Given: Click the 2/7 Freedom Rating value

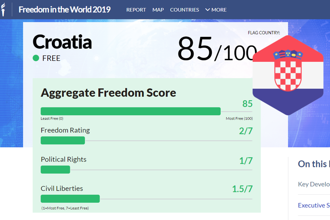Looking at the screenshot, I should click(246, 131).
